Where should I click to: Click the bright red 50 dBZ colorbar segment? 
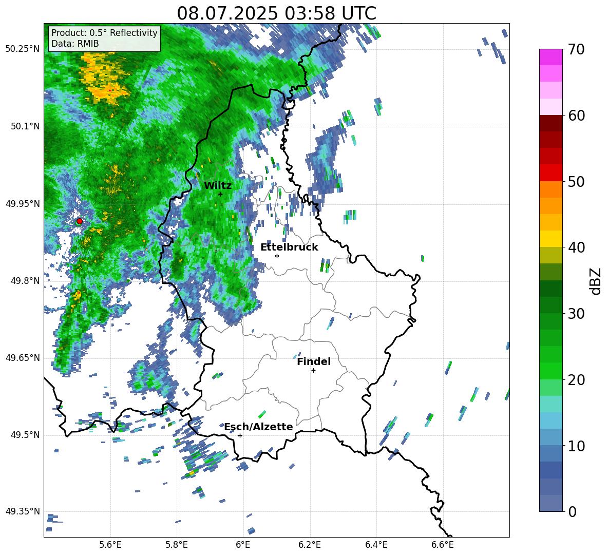[550, 173]
